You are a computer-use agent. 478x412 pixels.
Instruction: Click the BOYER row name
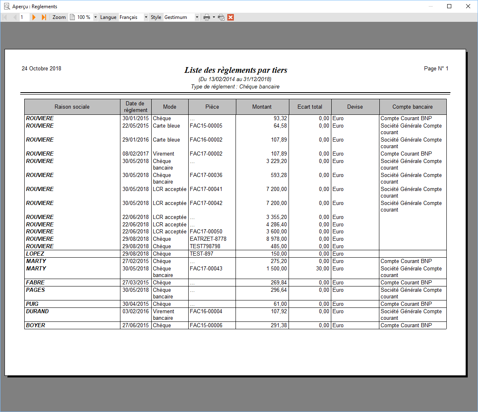(x=35, y=325)
